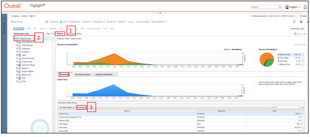
Task: Expand the Locked Objects node
Action: pos(17,72)
